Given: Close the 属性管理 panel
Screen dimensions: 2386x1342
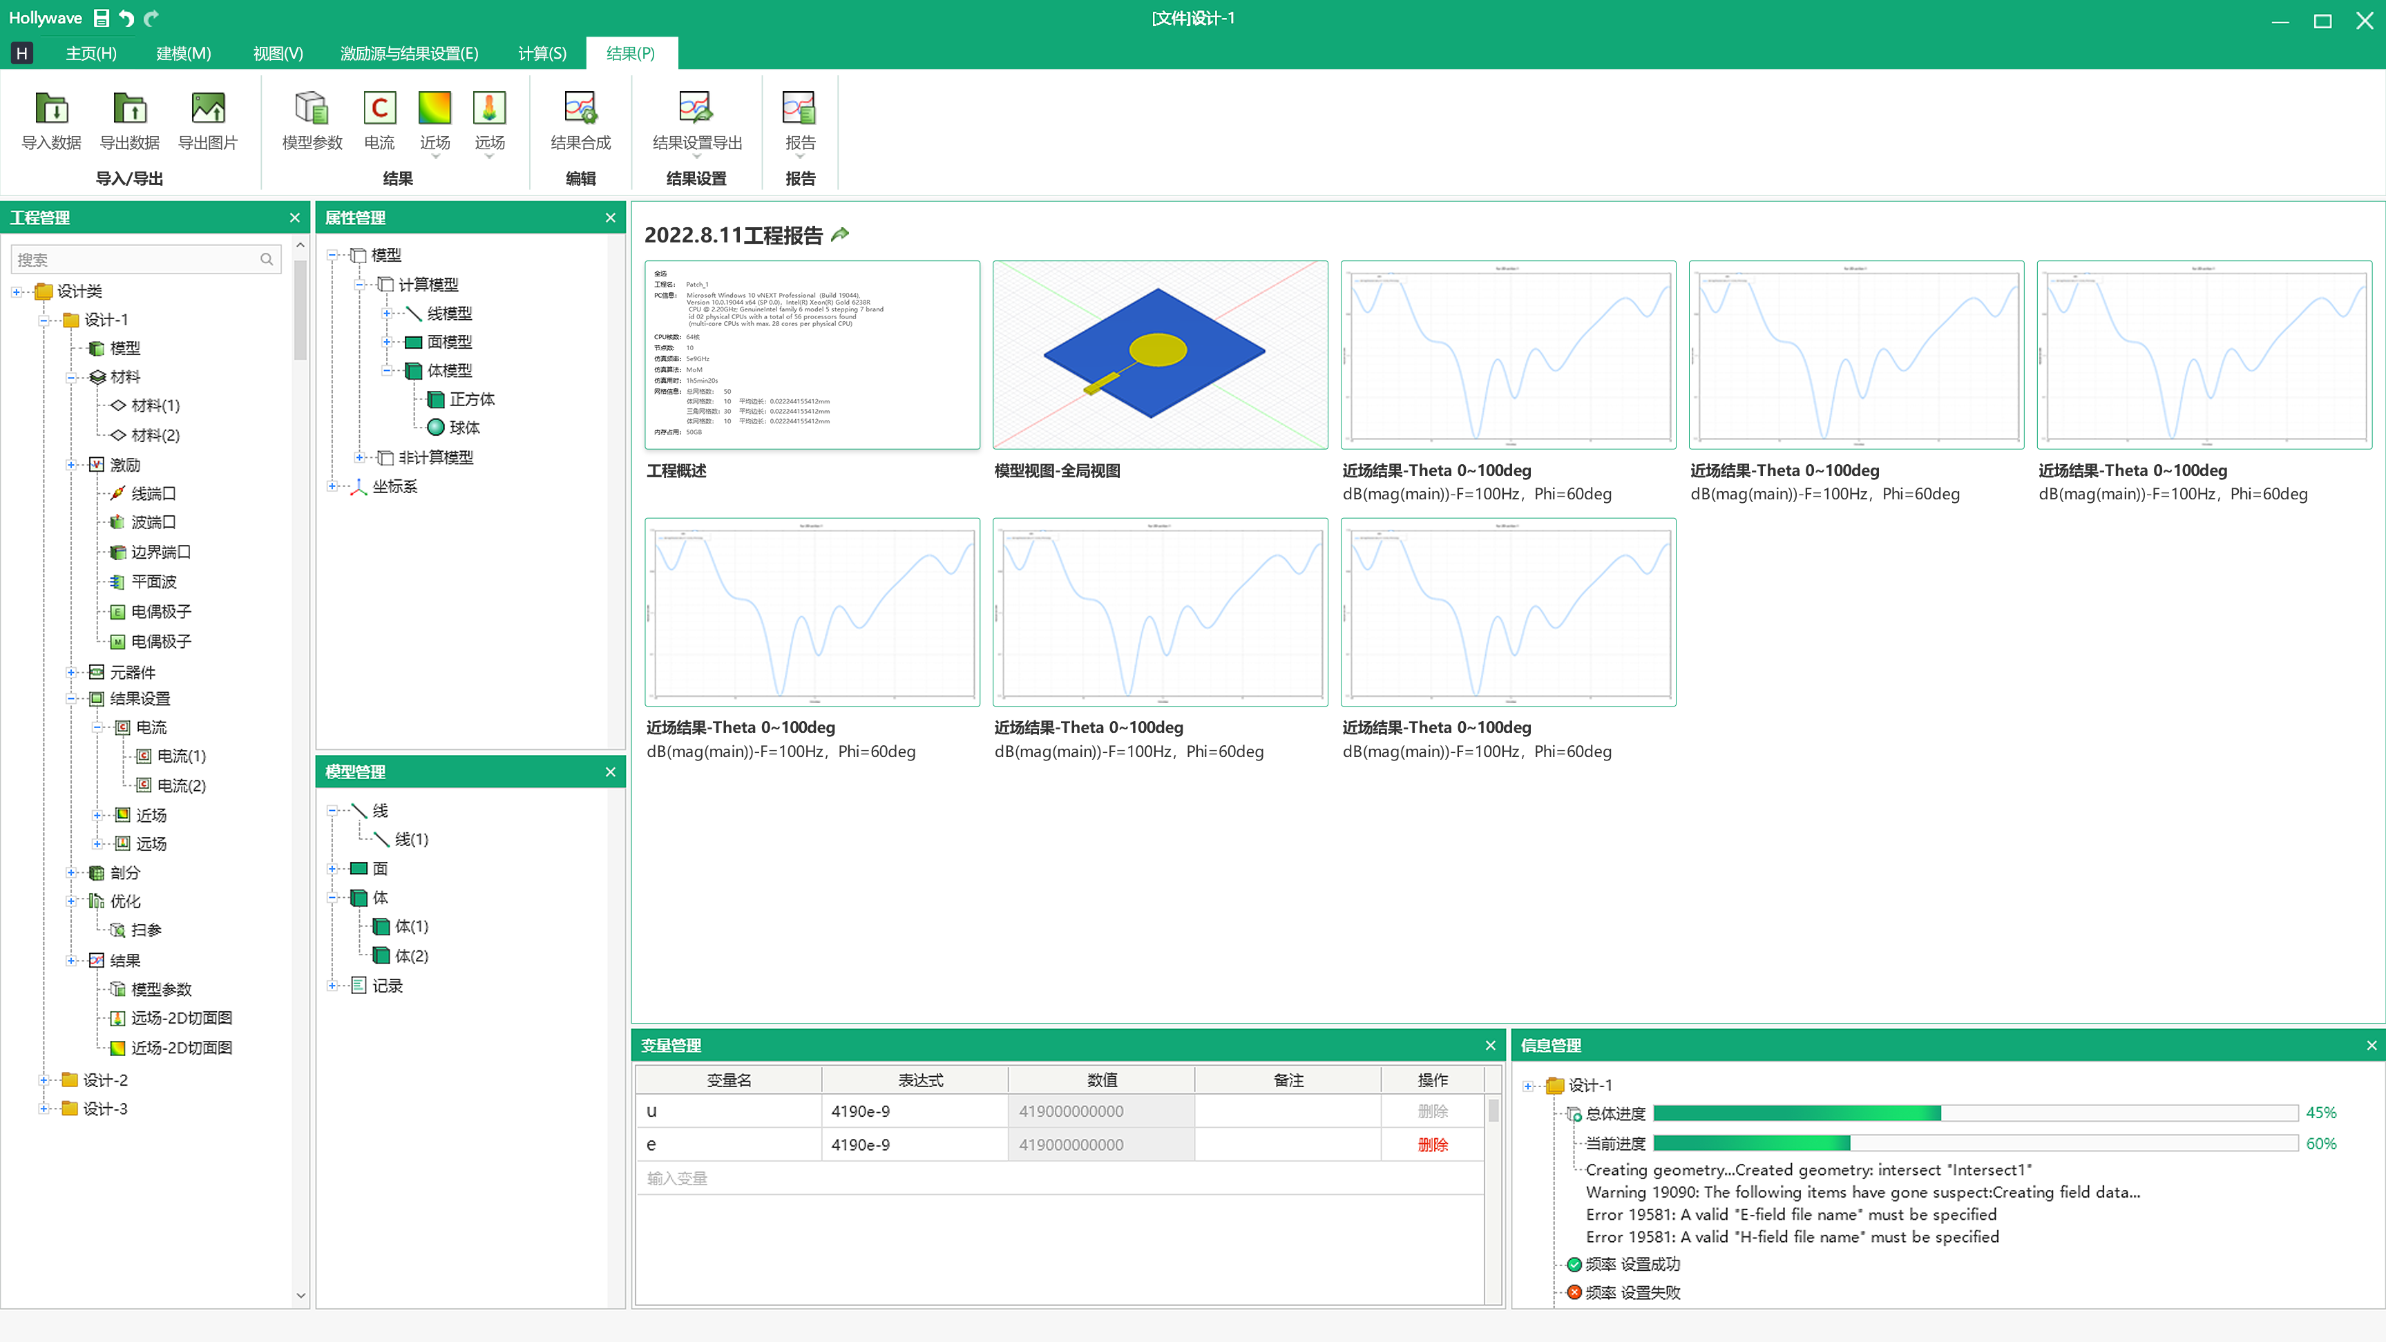Looking at the screenshot, I should (x=611, y=218).
